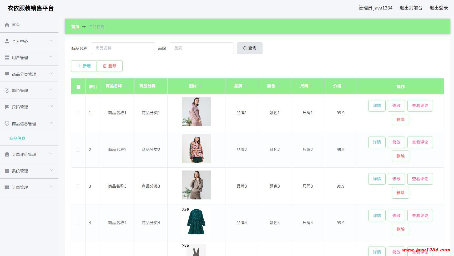This screenshot has width=454, height=256.
Task: Click 查看评论 for 商品名称2
Action: pyautogui.click(x=420, y=142)
